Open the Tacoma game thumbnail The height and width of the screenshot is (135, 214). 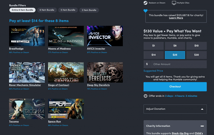click(27, 109)
